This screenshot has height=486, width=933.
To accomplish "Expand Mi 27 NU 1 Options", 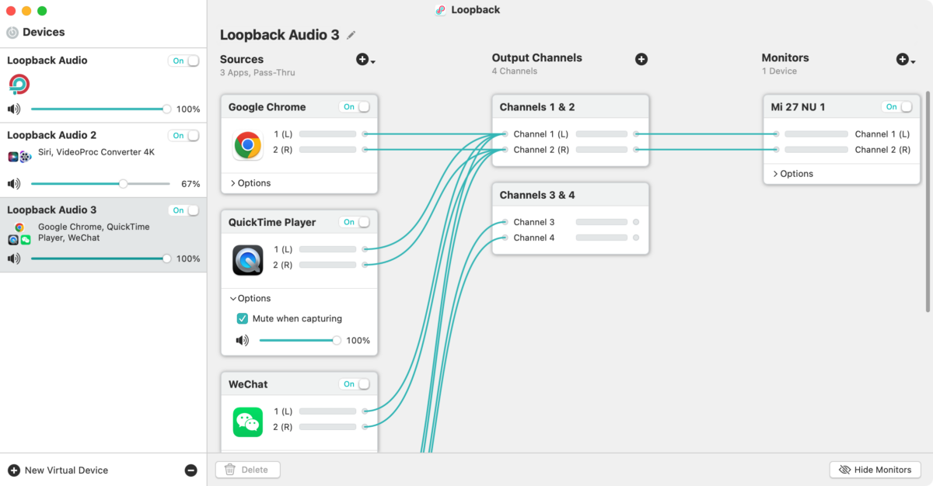I will [793, 174].
